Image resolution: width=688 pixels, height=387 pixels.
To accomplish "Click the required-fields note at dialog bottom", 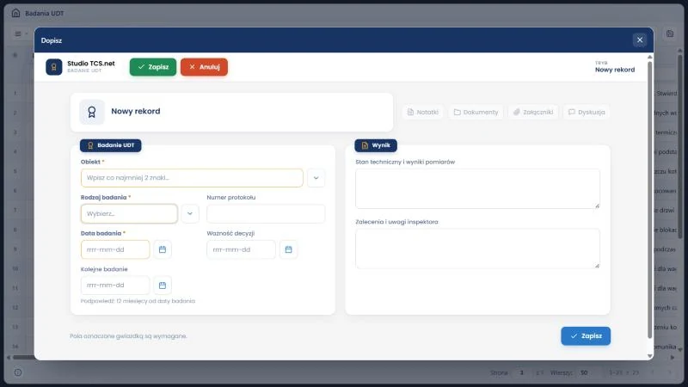I will pos(128,336).
